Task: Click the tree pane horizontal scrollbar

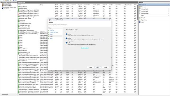Action: point(5,94)
